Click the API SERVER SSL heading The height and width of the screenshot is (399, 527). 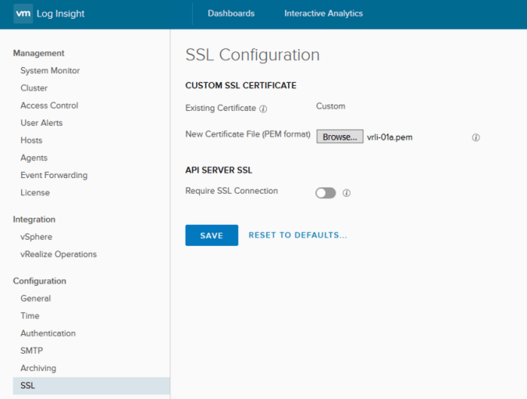coord(219,170)
